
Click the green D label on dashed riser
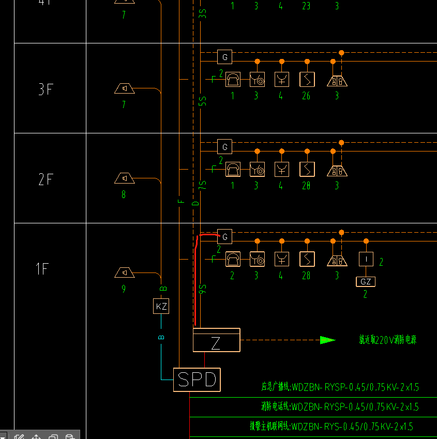click(x=195, y=203)
